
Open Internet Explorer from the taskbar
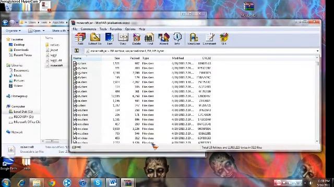click(x=21, y=182)
